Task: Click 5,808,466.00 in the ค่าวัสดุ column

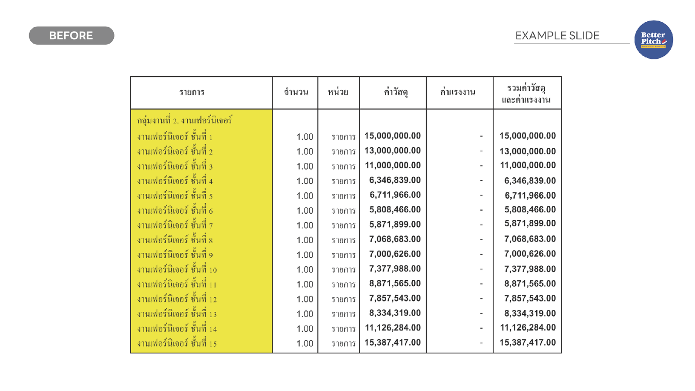Action: click(x=395, y=210)
